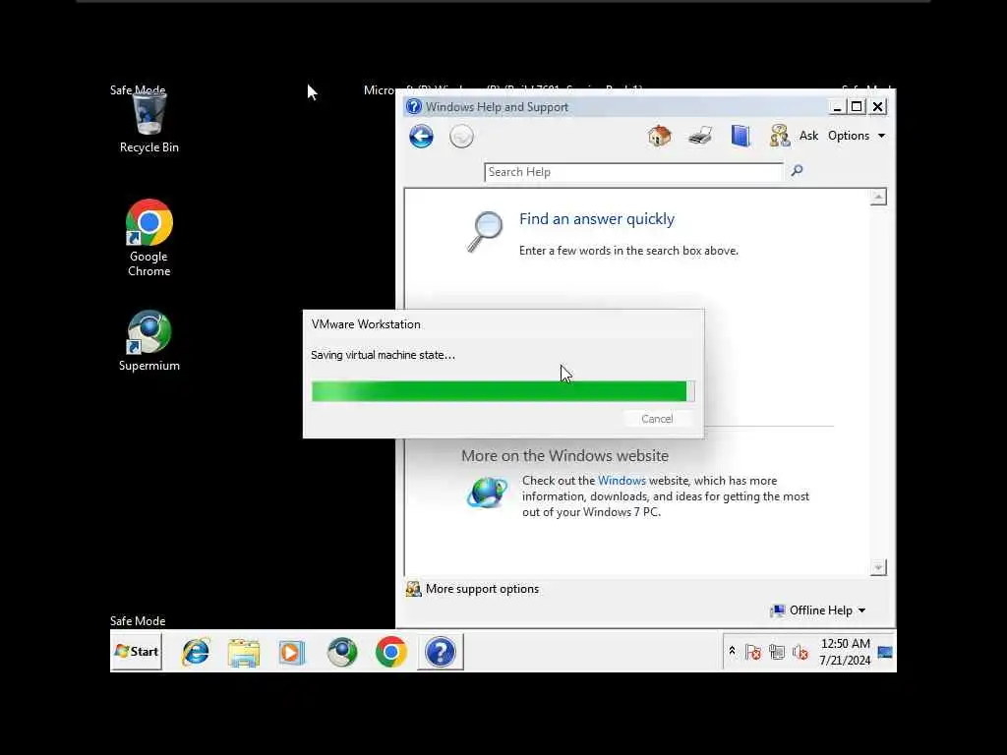Click the network tray icon
This screenshot has width=1007, height=755.
777,653
